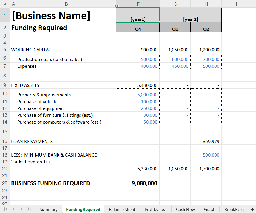The height and width of the screenshot is (213, 256).
Task: Jump to last sheet with navigation arrow
Action: pos(29,209)
